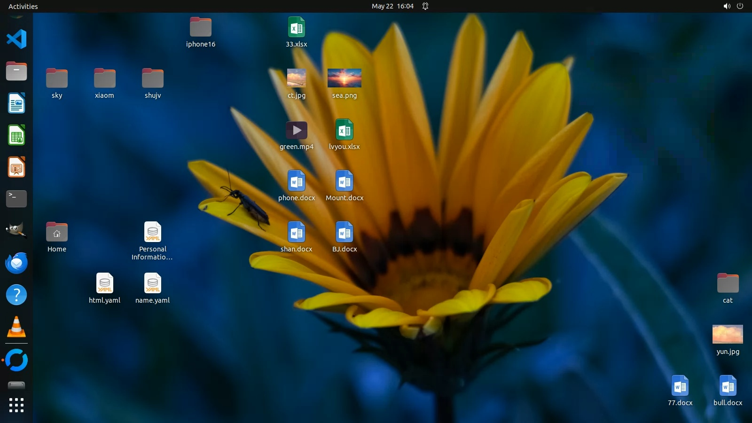Show all applications grid
752x423 pixels.
[x=16, y=405]
